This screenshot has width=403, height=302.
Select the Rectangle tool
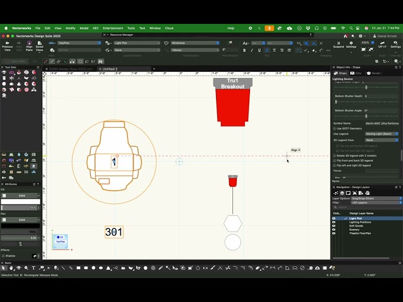[x=78, y=268]
